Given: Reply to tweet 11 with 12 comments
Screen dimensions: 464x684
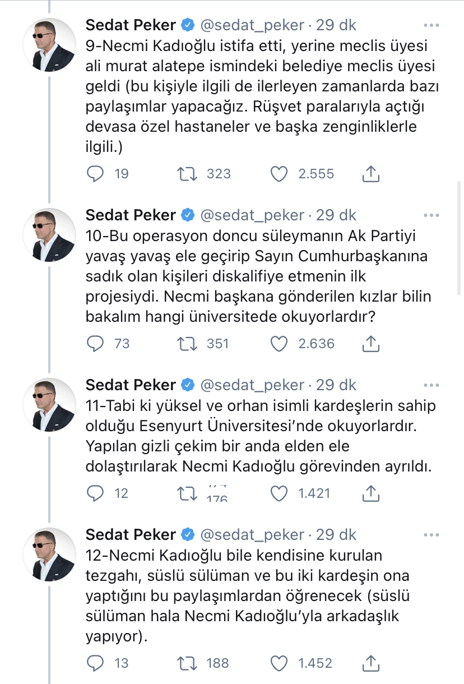Looking at the screenshot, I should [96, 493].
